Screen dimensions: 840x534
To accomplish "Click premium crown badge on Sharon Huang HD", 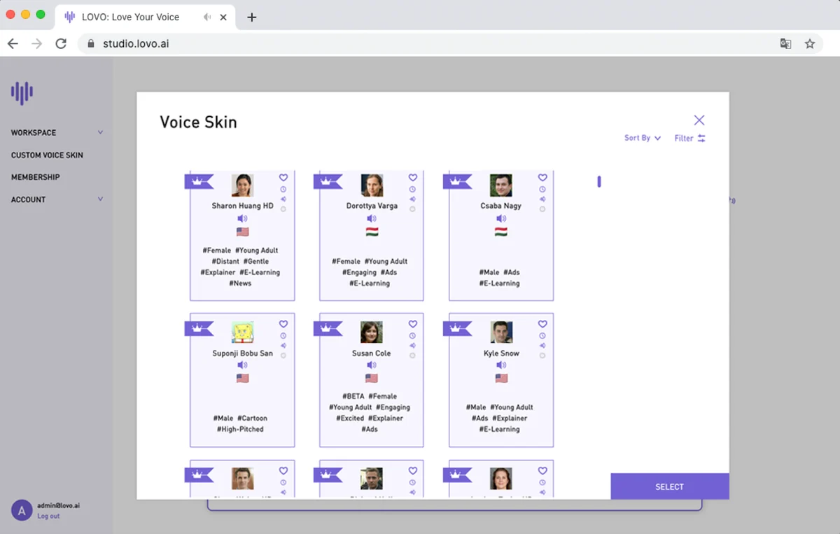I will click(x=199, y=181).
